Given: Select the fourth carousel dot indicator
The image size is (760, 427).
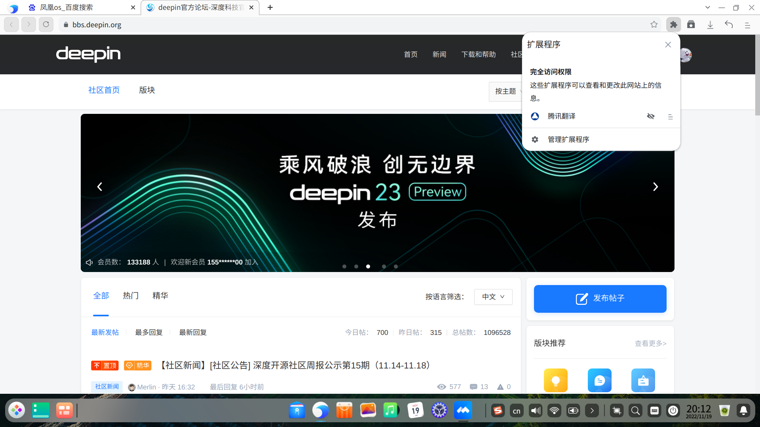Looking at the screenshot, I should click(x=384, y=266).
